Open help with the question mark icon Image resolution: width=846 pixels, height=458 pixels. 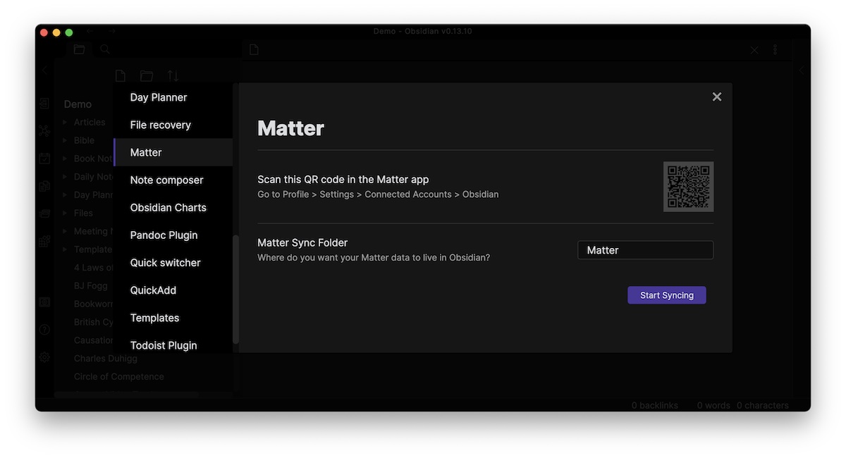point(44,330)
